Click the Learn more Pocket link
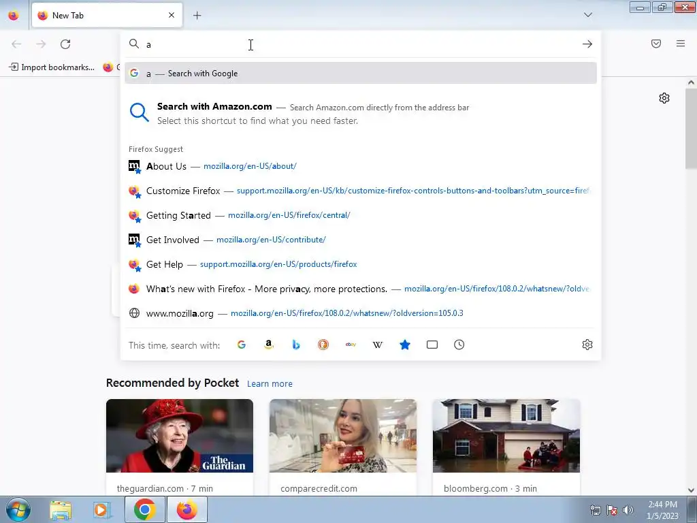This screenshot has width=697, height=523. [x=270, y=384]
